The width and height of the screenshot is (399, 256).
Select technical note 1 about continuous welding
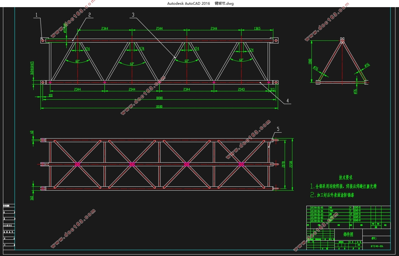coord(343,186)
